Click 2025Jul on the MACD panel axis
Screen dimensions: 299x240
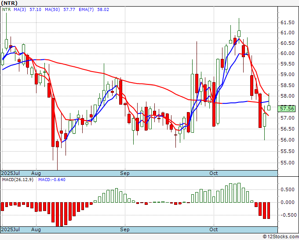click(11, 229)
